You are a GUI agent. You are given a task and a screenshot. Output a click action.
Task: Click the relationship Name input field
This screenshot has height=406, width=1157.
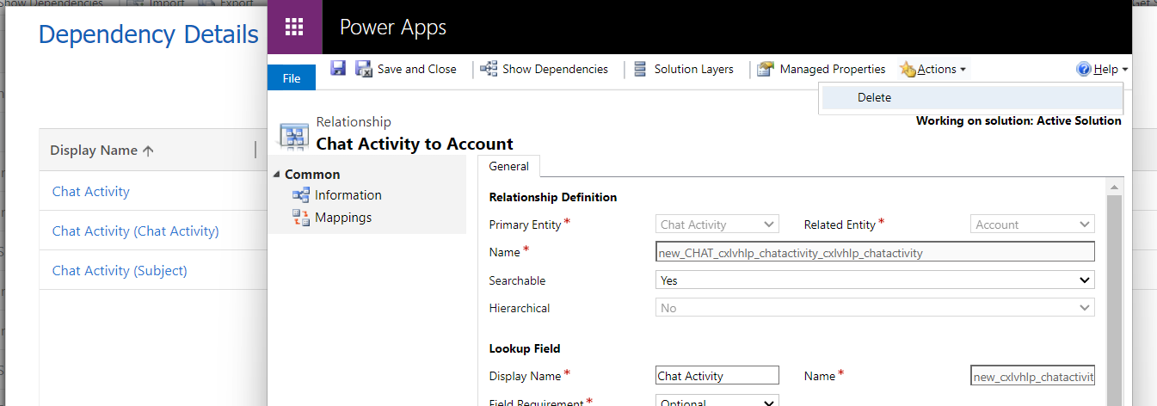tap(875, 252)
